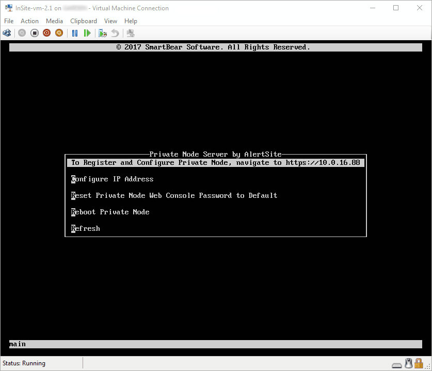Pause the virtual machine
Screen dimensions: 432x371
tap(75, 33)
